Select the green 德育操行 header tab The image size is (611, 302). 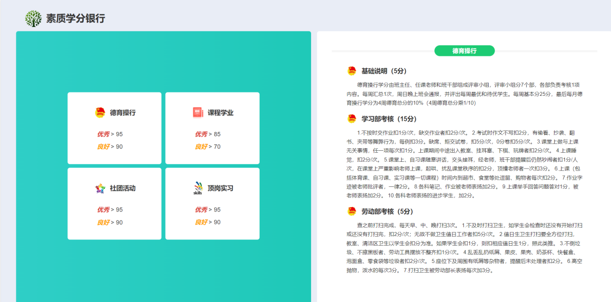point(464,51)
